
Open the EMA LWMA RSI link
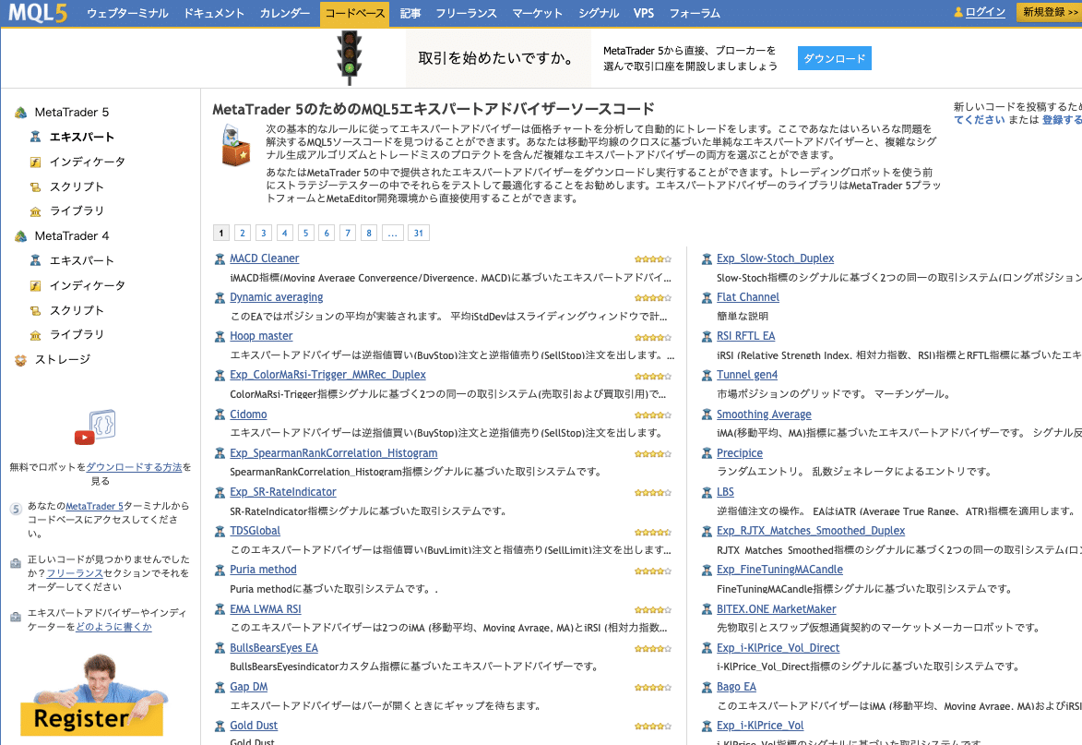tap(265, 609)
